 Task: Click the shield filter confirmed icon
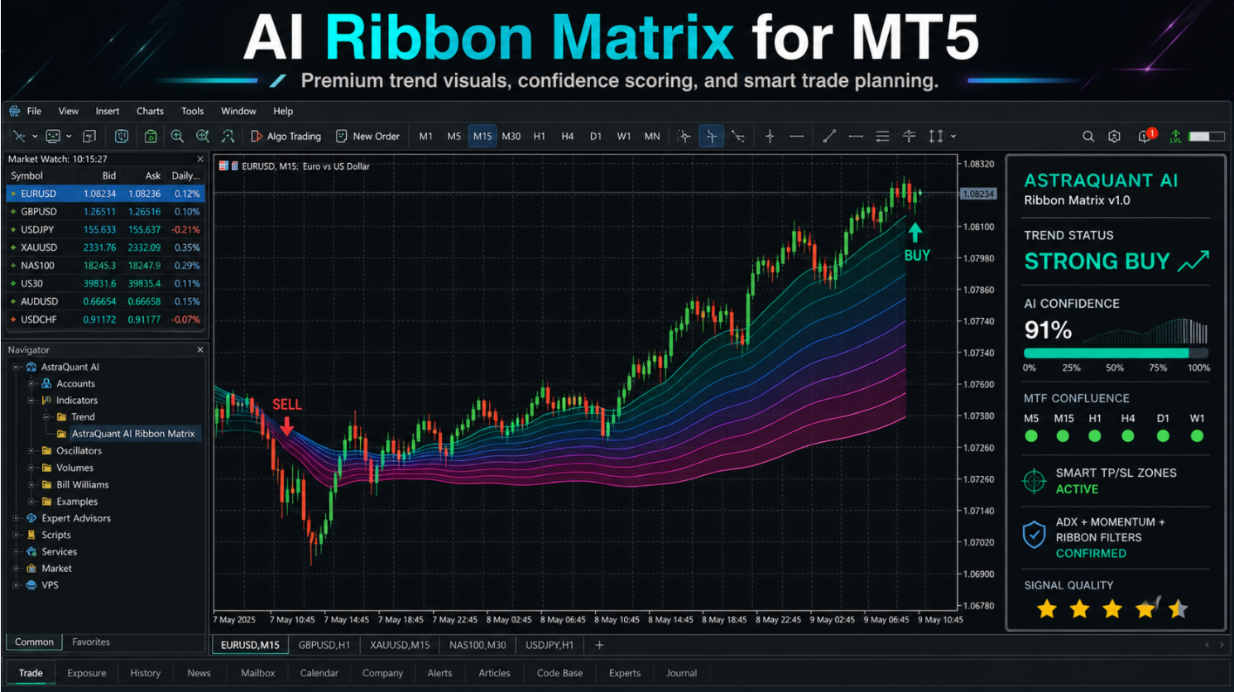pos(1035,535)
